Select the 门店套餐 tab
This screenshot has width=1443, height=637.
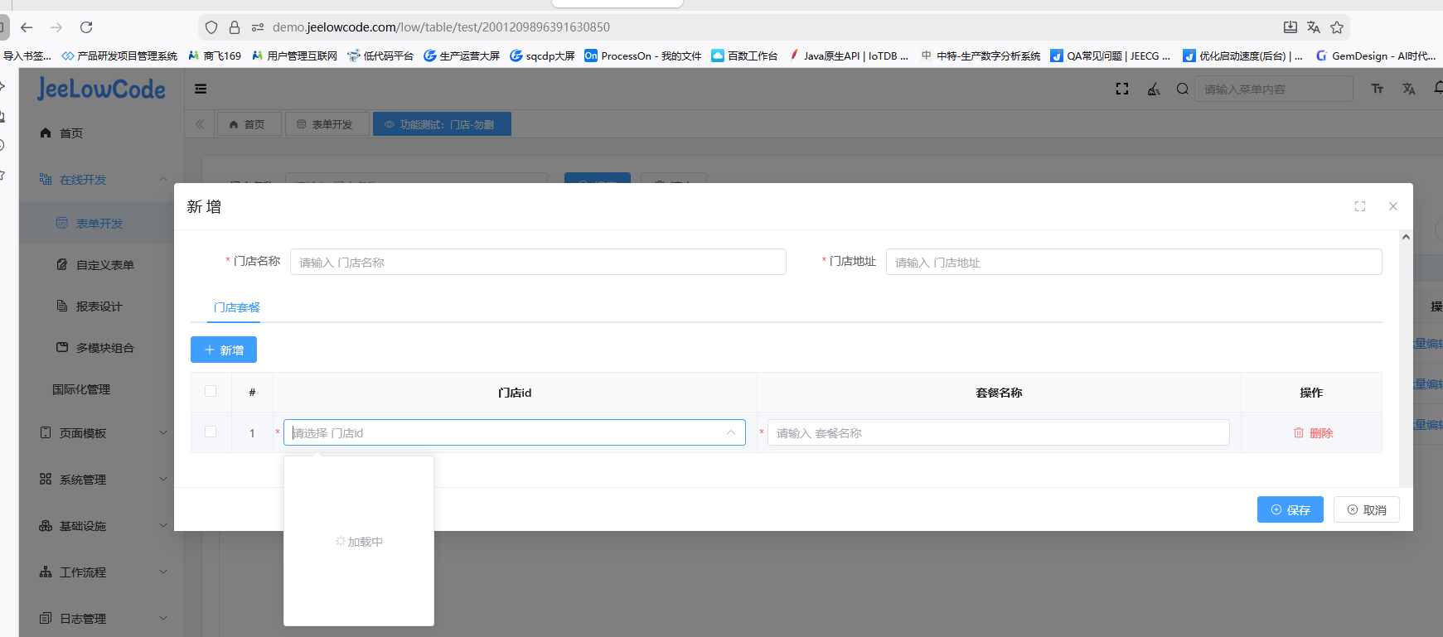click(236, 307)
